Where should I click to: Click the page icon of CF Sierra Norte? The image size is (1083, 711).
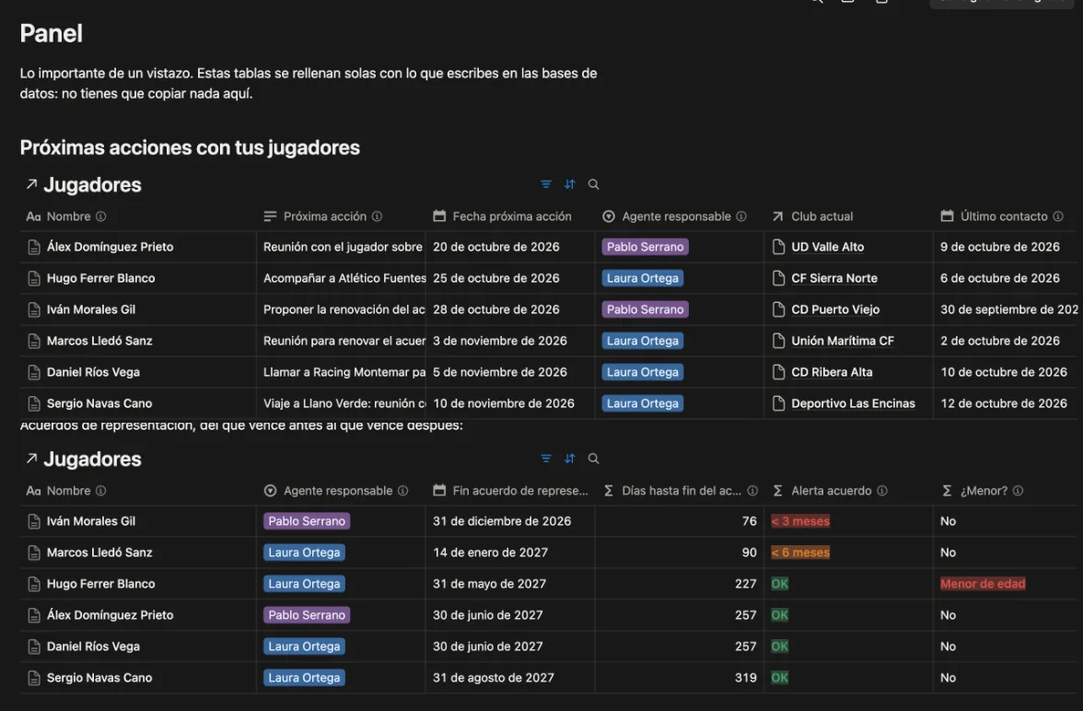point(778,278)
